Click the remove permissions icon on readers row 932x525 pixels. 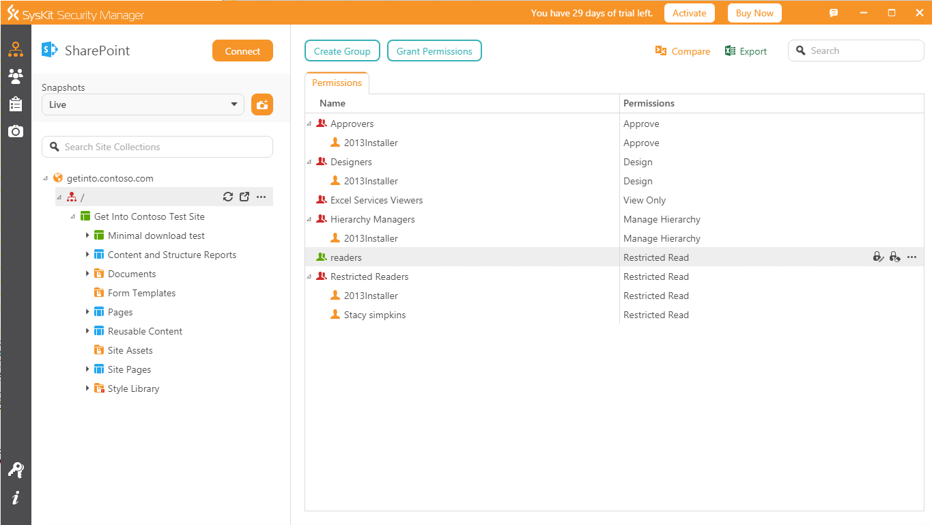pos(894,257)
